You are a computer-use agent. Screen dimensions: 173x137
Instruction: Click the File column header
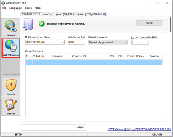tap(96, 56)
